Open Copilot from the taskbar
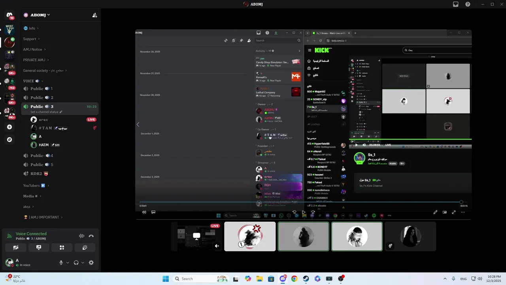The image size is (506, 285). 248,279
